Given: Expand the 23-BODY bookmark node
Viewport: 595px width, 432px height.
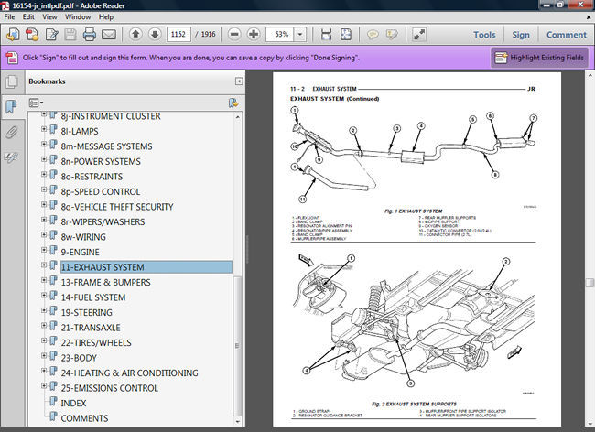Looking at the screenshot, I should coord(44,356).
